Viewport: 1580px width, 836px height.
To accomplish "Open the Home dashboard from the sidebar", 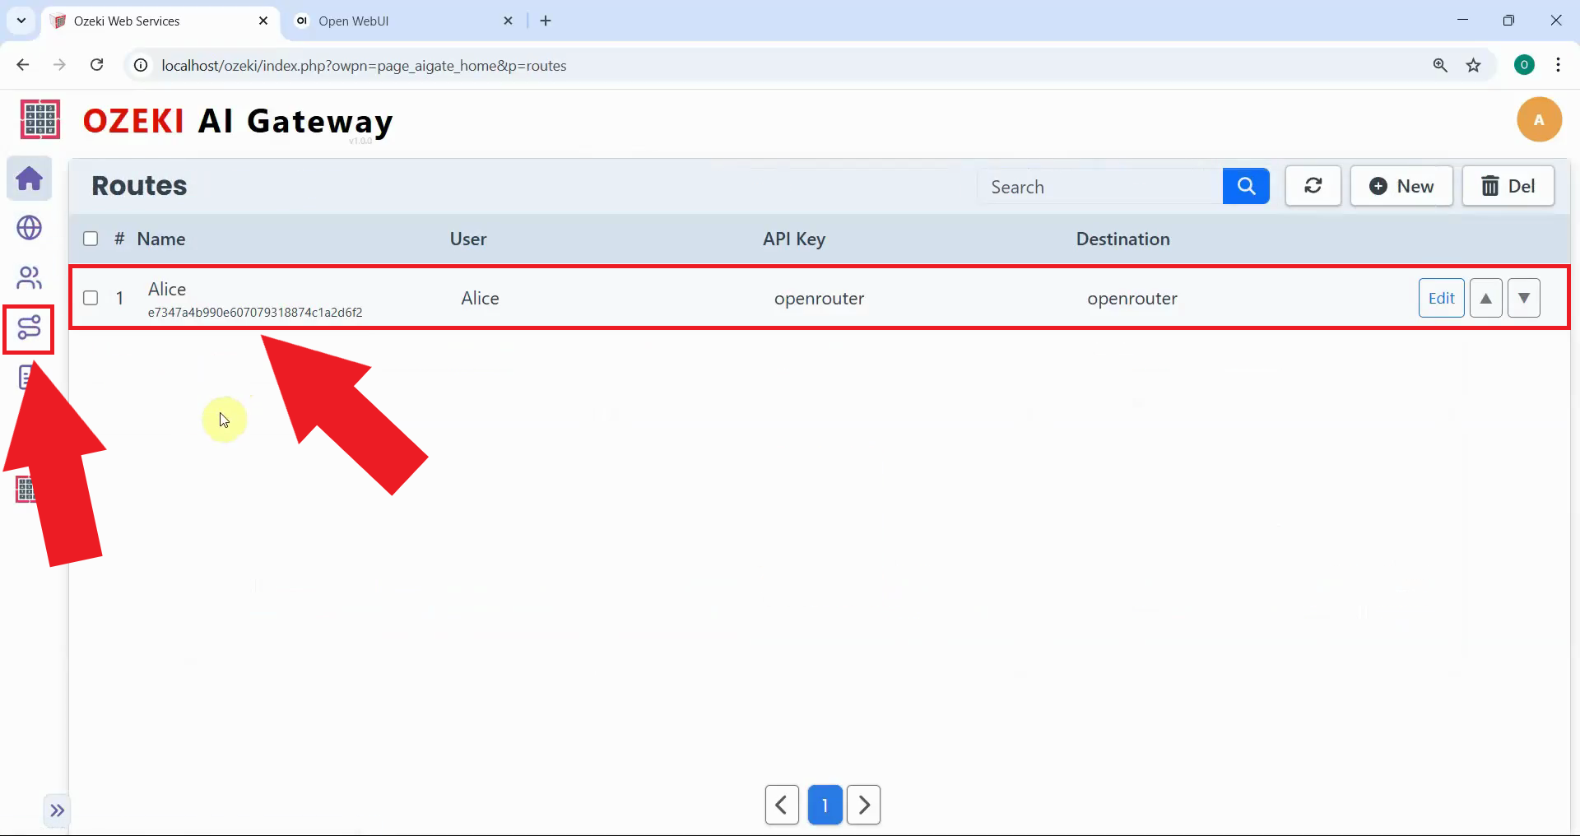I will 30,179.
